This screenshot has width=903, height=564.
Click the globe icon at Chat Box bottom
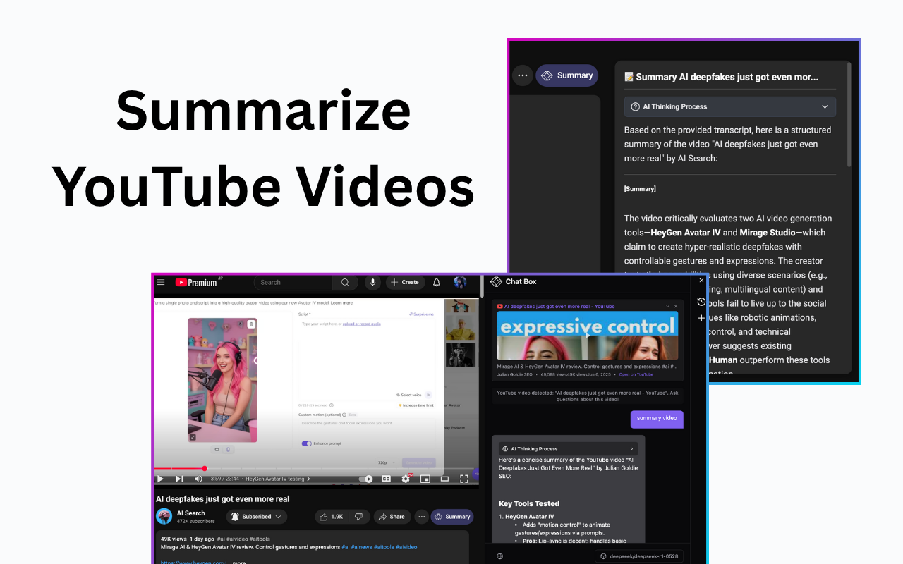[x=500, y=556]
